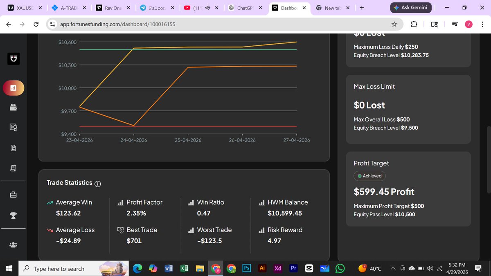Click the Risk Reward value 4.97

pos(274,241)
